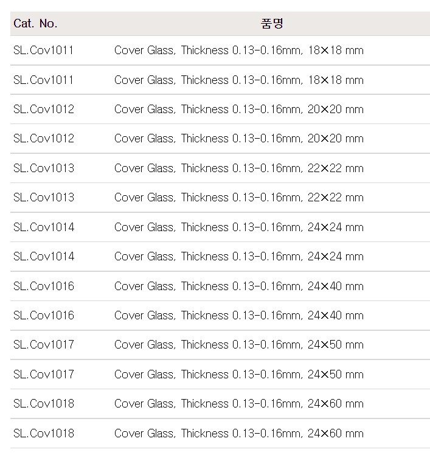Select the second SL.Cov1011 catalog number
430x458 pixels.
[x=43, y=80]
